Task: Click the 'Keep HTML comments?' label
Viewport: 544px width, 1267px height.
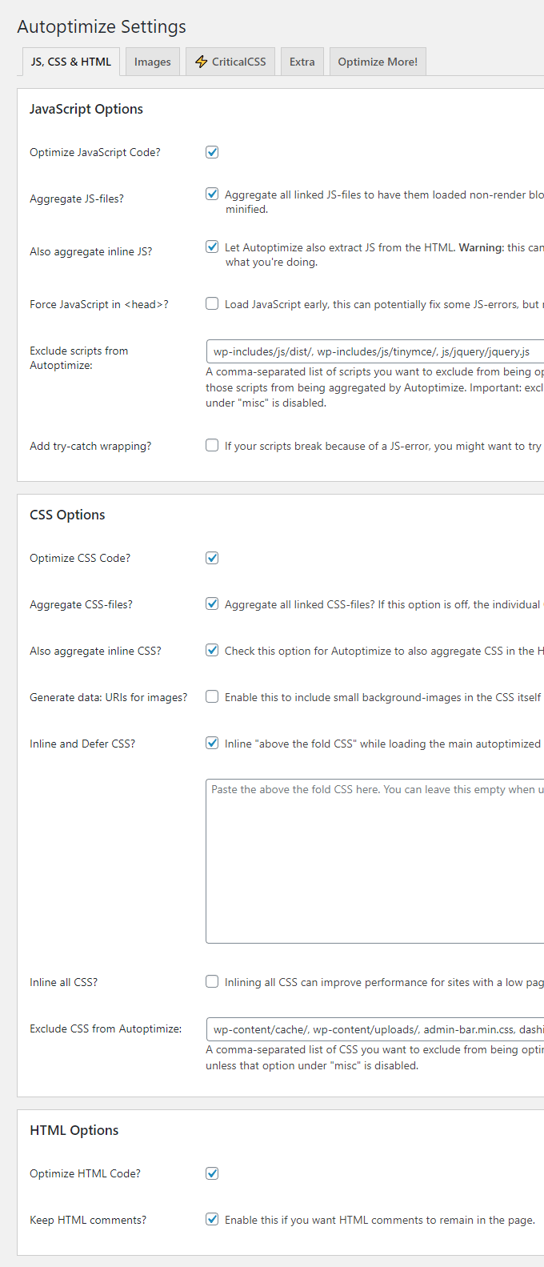Action: [88, 1220]
